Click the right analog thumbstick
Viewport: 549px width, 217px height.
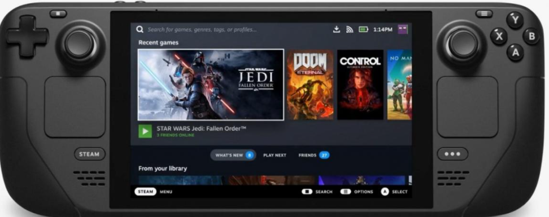pos(463,44)
